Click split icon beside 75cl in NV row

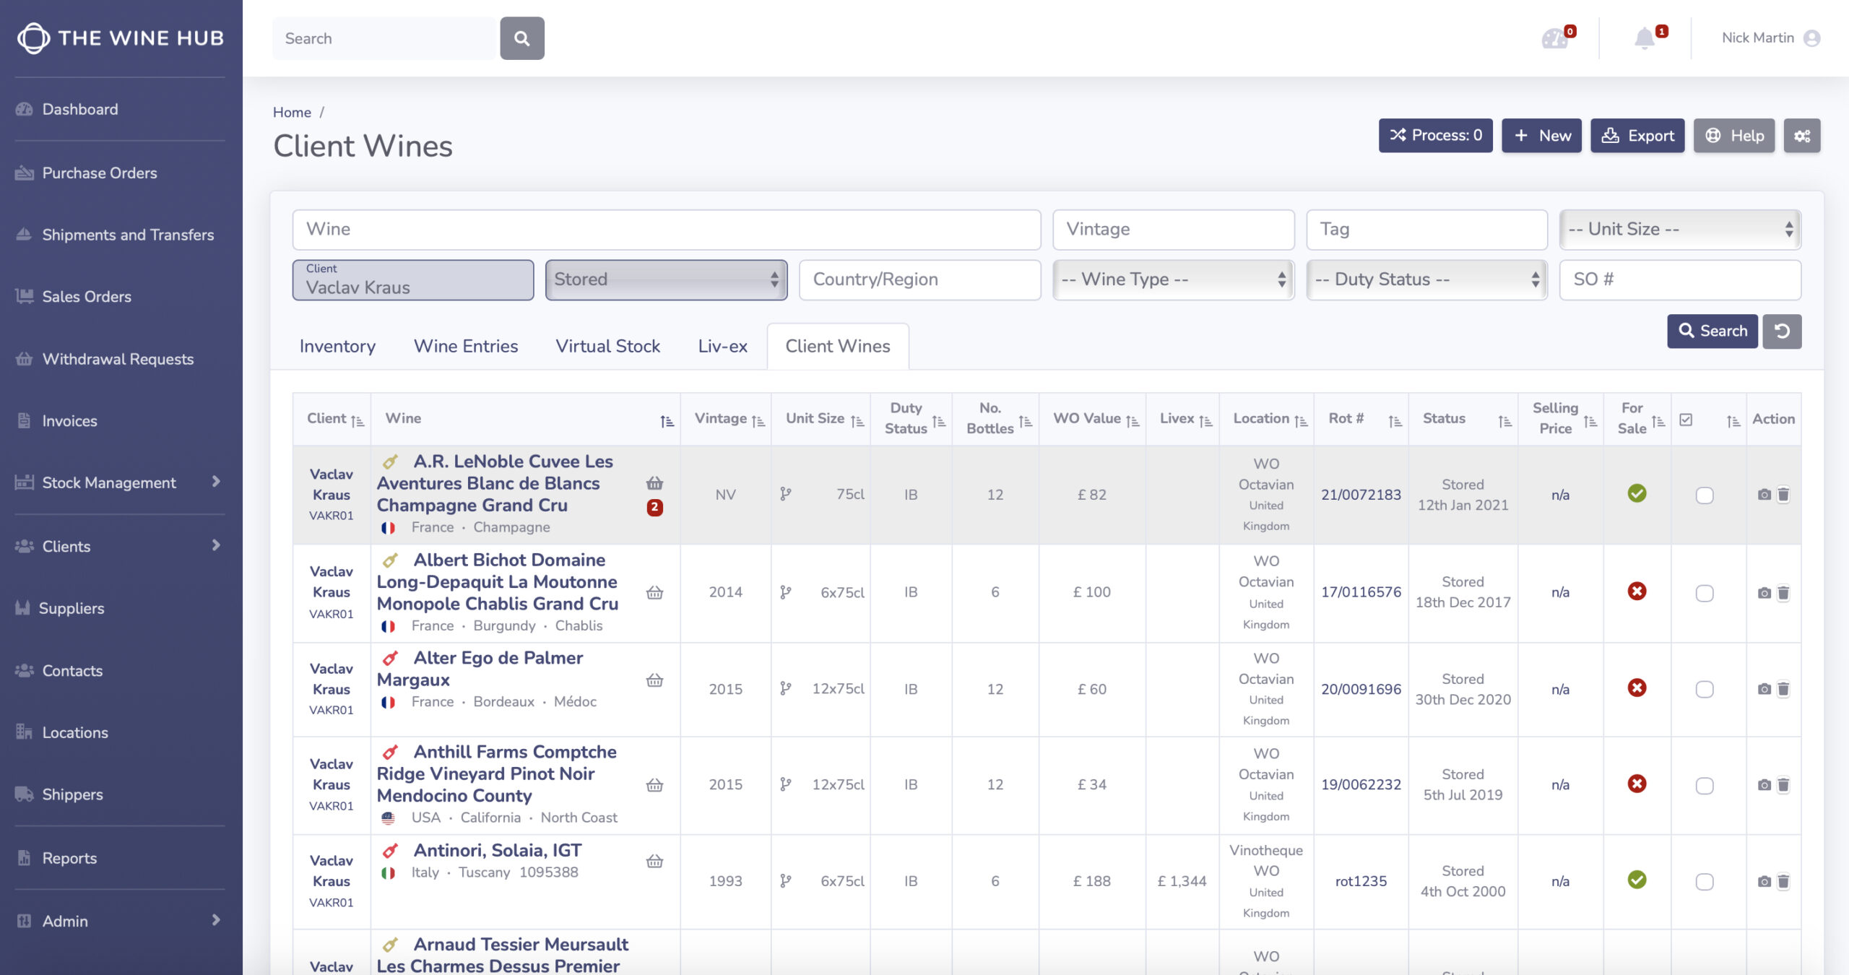pos(786,494)
